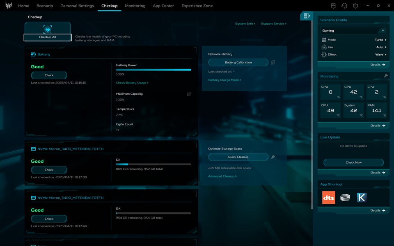Collapse the right sidebar panel icon
The width and height of the screenshot is (394, 246).
(x=307, y=16)
